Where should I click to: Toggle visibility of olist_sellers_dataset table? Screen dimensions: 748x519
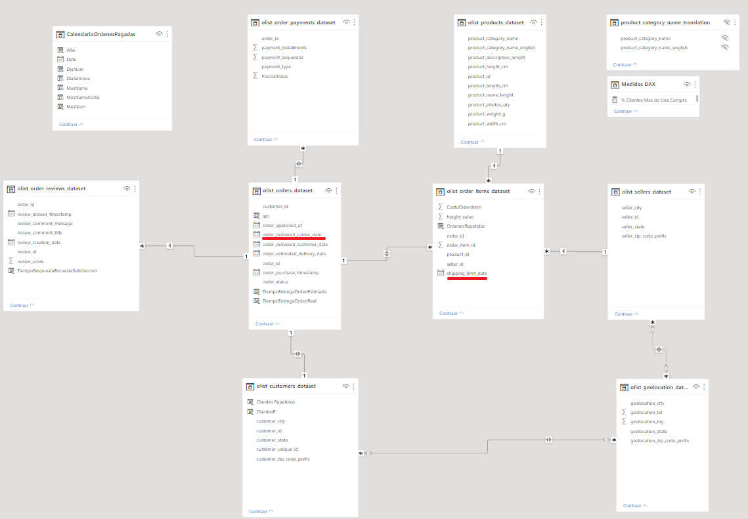point(692,191)
